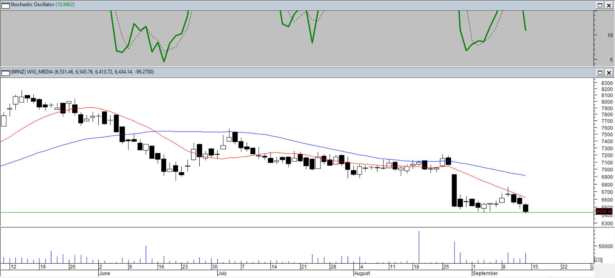This screenshot has width=615, height=278.
Task: Click the 8300 price axis label
Action: [607, 83]
